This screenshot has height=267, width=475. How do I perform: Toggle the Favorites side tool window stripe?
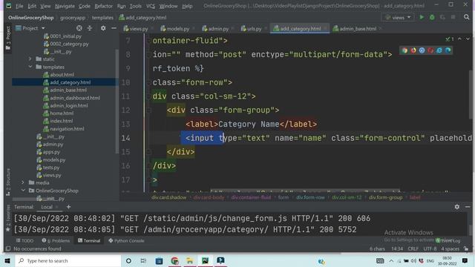click(x=8, y=218)
